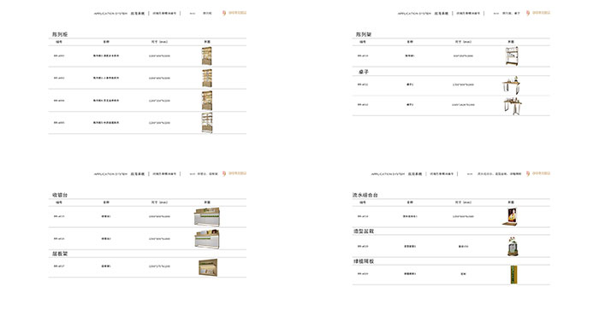Image resolution: width=599 pixels, height=316 pixels.
Task: Click the image column header in 陈列柜 table
Action: pyautogui.click(x=207, y=42)
